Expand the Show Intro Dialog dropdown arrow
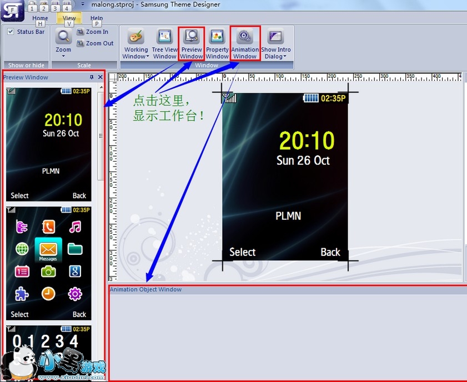Image resolution: width=467 pixels, height=382 pixels. (x=284, y=57)
